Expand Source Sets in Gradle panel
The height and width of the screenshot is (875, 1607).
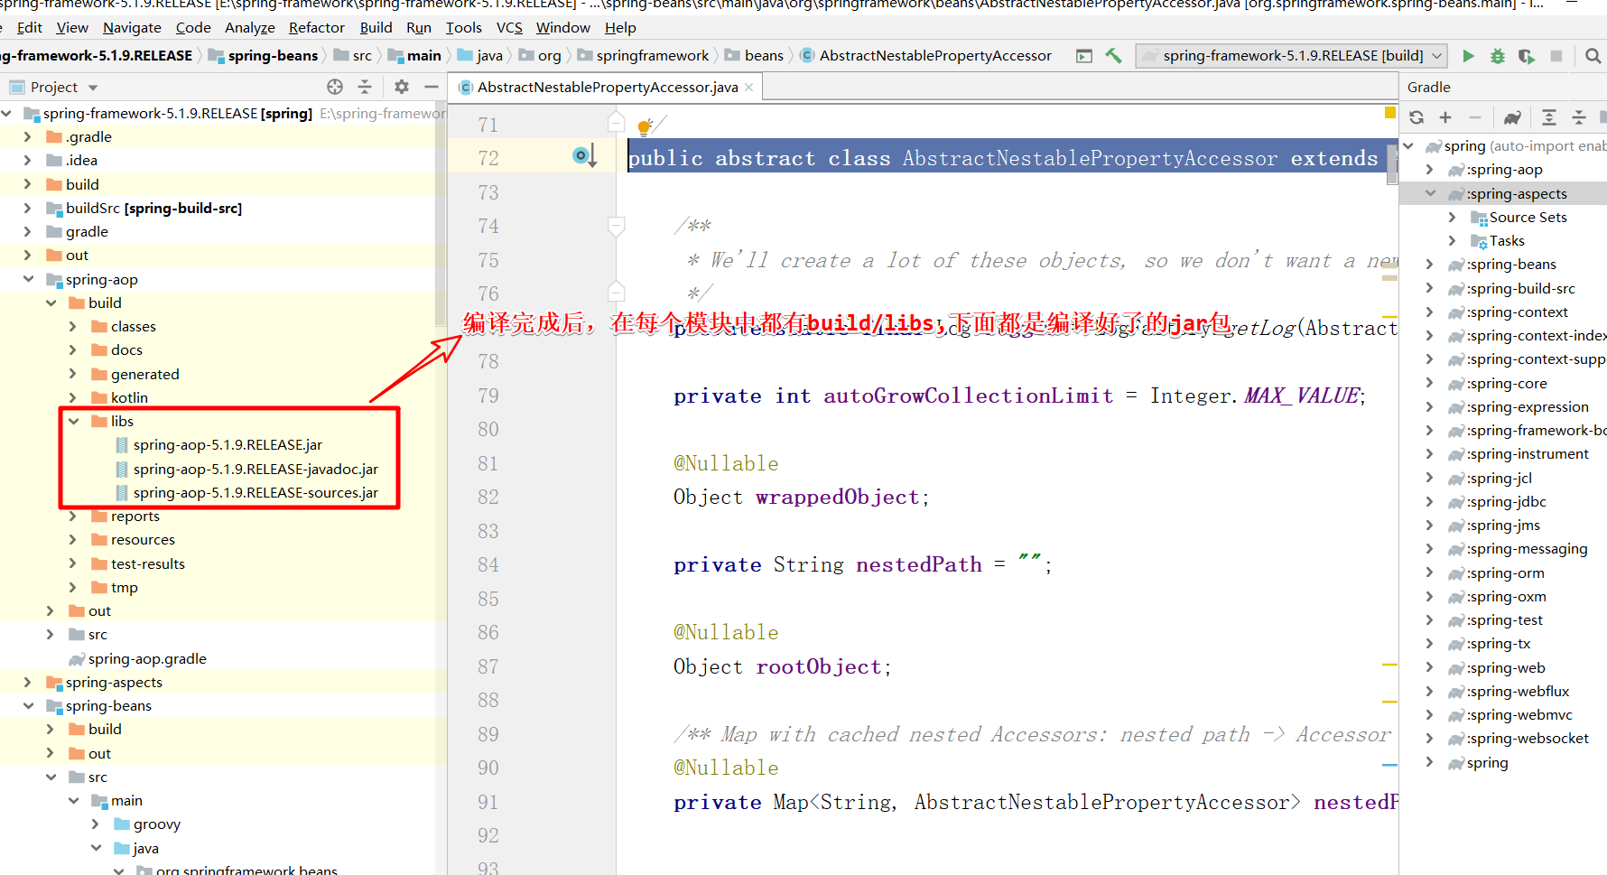[1452, 217]
